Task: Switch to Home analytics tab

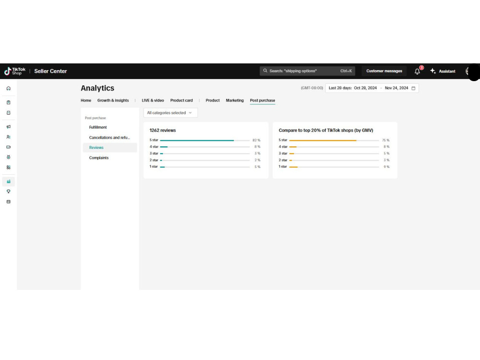Action: 86,100
